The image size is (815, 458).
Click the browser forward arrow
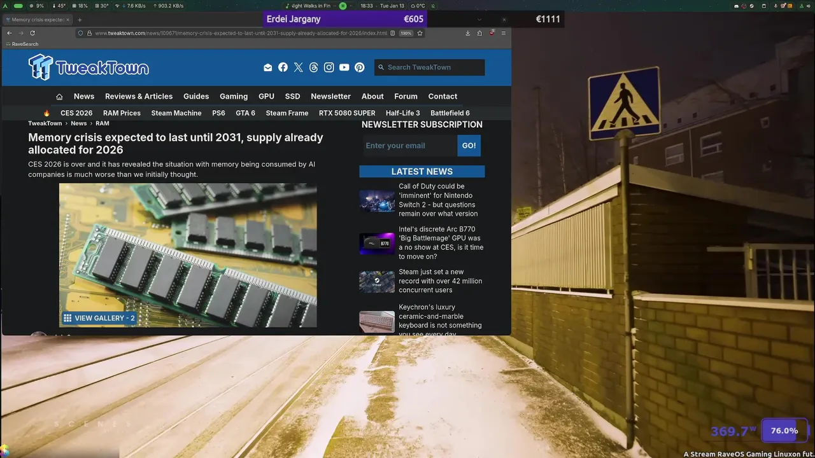tap(21, 33)
